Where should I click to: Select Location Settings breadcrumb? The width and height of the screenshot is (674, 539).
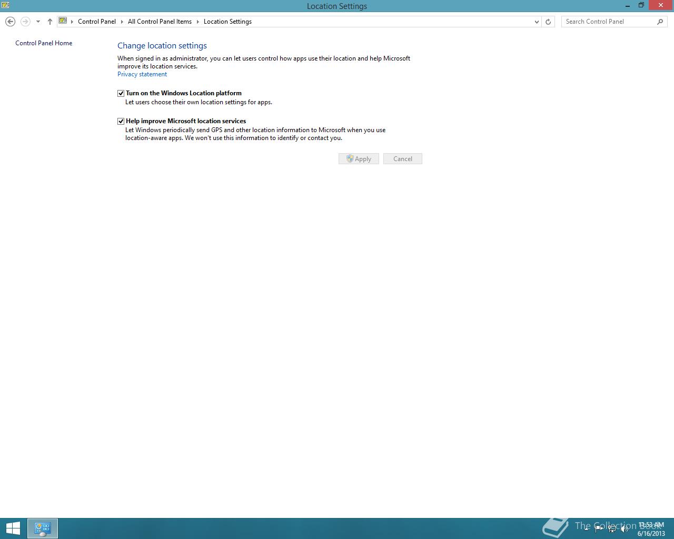coord(227,22)
